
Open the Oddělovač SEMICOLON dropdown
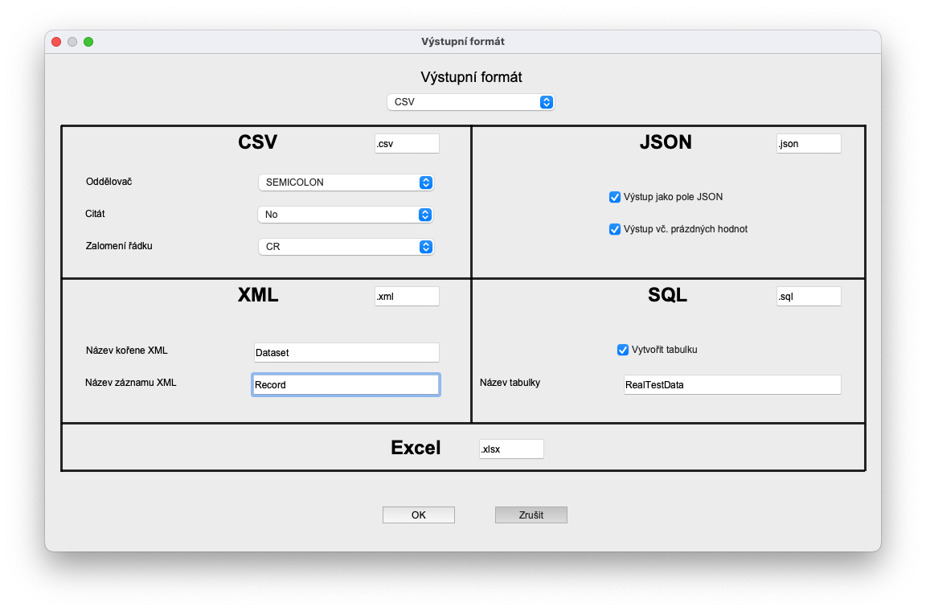(x=346, y=182)
